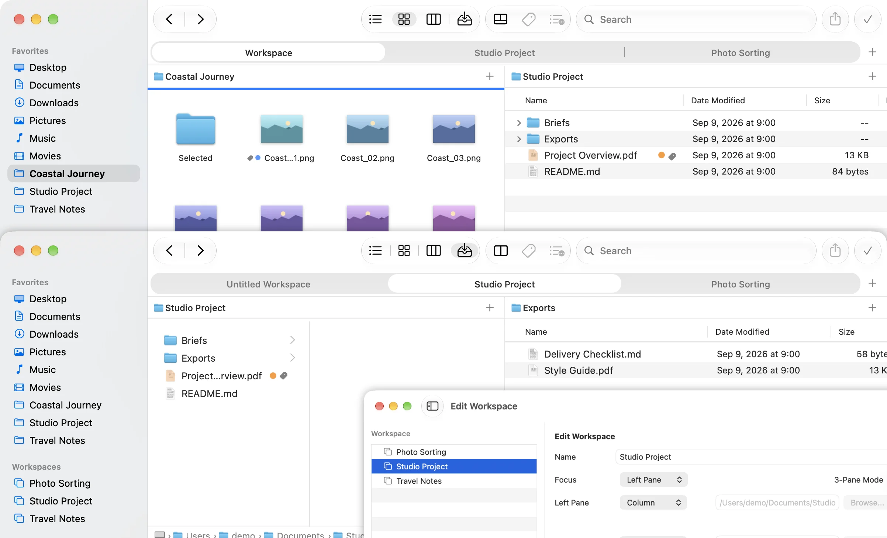Select Photo Sorting tab in bottom window
Viewport: 887px width, 538px height.
pyautogui.click(x=741, y=284)
